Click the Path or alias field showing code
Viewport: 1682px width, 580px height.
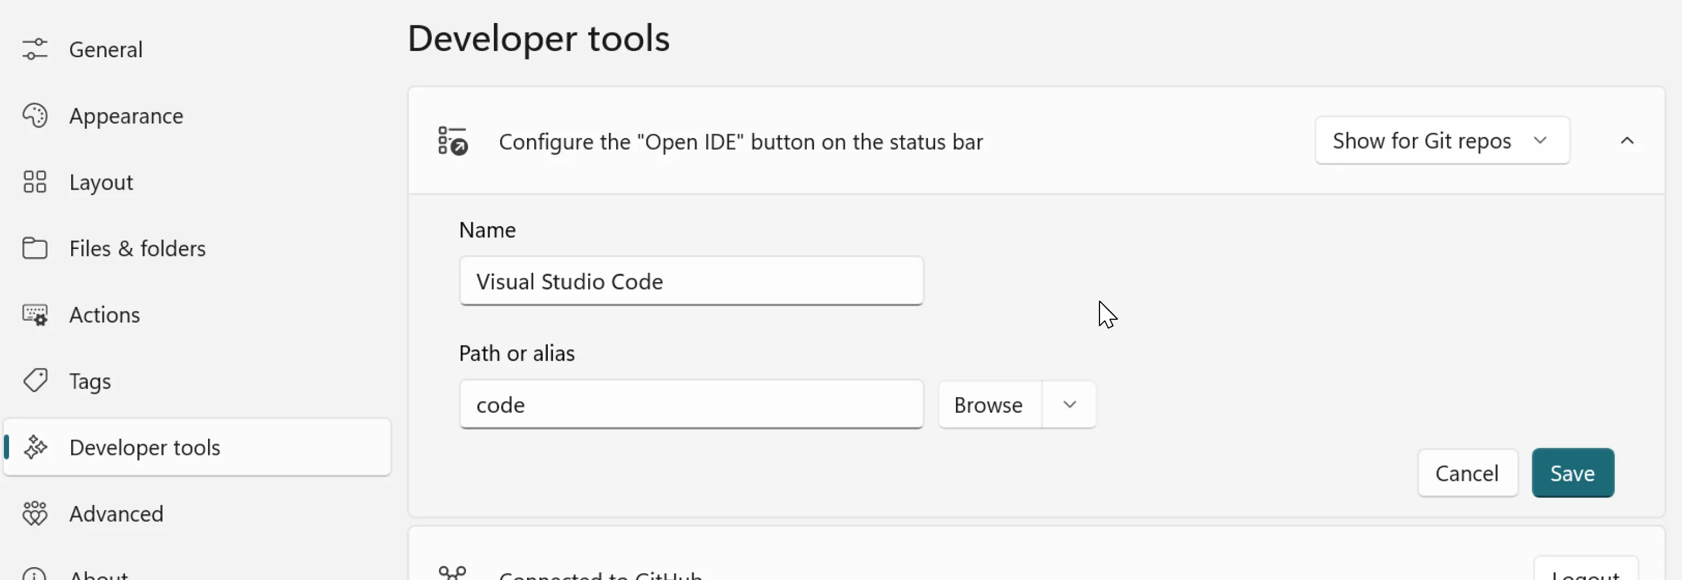(691, 404)
